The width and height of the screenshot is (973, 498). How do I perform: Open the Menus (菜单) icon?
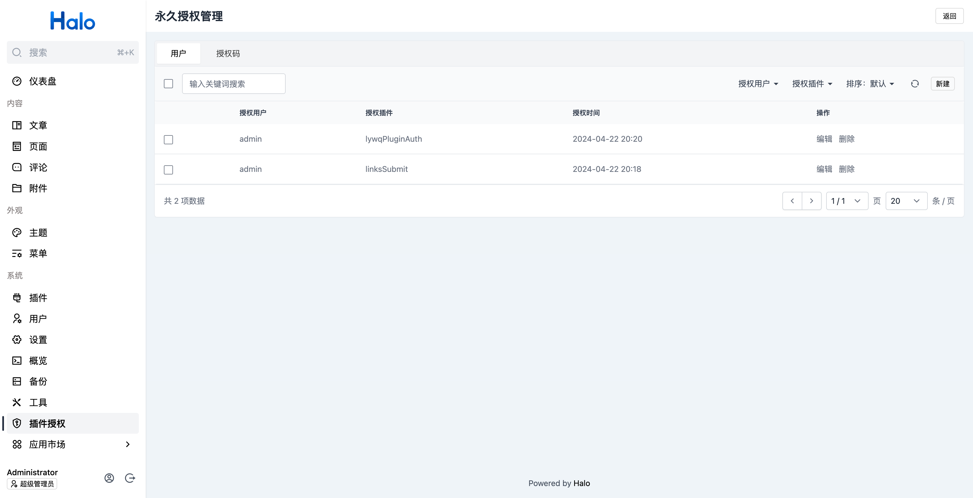tap(17, 254)
